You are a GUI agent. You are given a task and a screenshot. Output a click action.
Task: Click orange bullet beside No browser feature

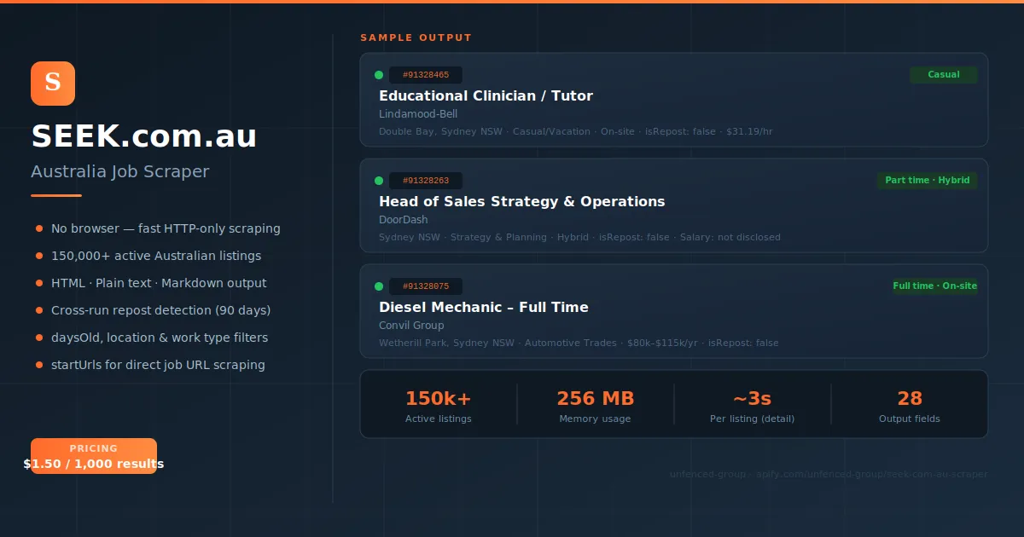(39, 228)
